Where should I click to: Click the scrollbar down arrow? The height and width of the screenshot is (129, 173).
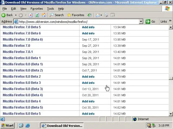pos(171,114)
